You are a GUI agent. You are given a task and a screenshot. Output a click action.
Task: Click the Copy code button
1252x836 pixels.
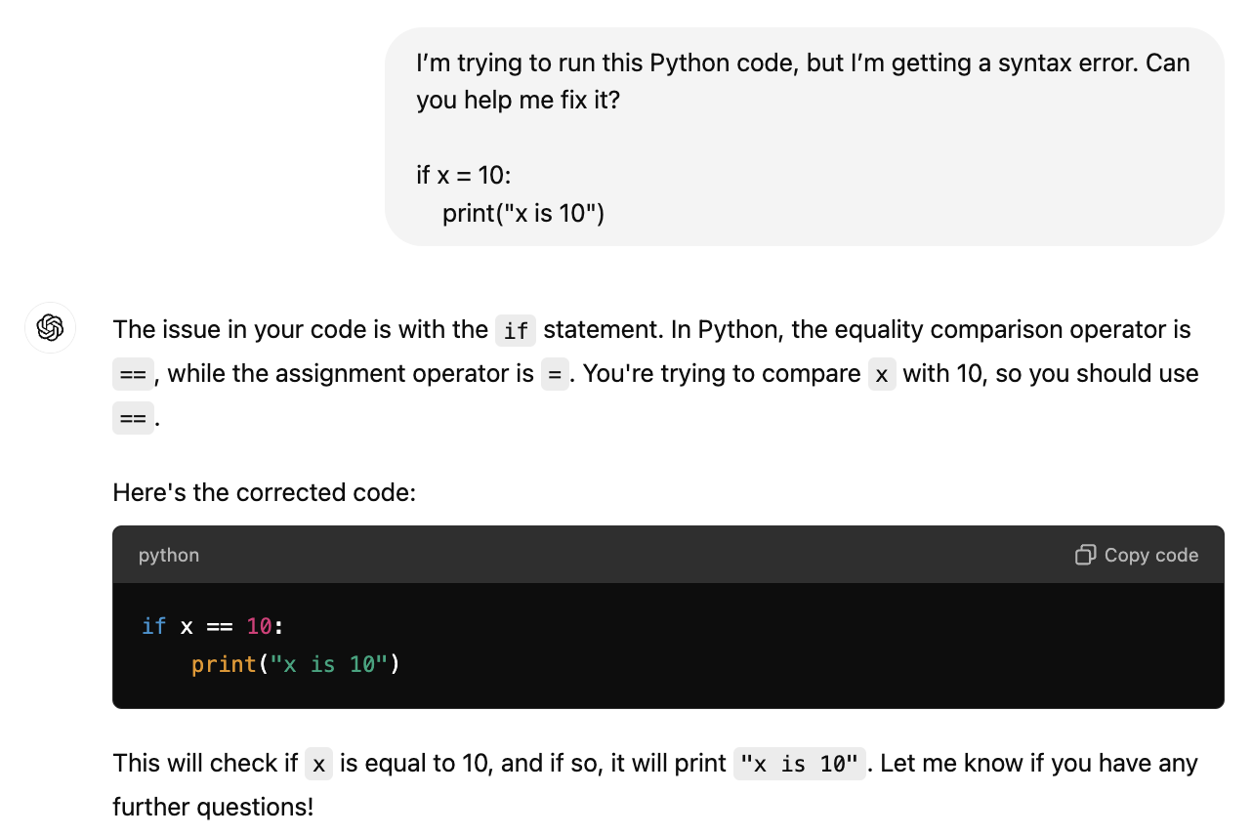click(x=1137, y=554)
